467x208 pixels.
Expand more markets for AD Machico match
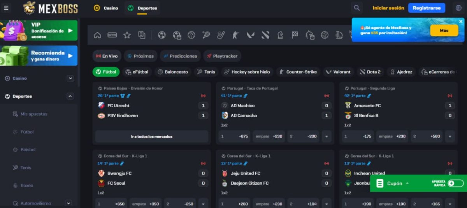tap(326, 136)
